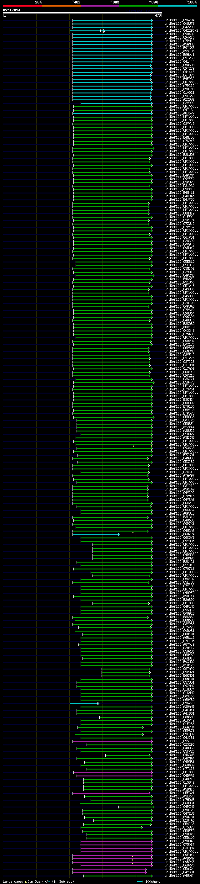Click the short green bar for Q4G3W3
The width and height of the screenshot is (200, 884).
[x=128, y=755]
